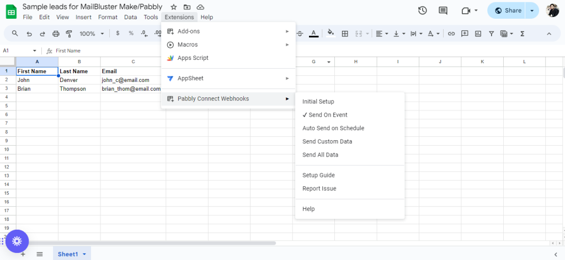Screen dimensions: 565x260
Task: Open the column G dropdown arrow
Action: pos(329,62)
